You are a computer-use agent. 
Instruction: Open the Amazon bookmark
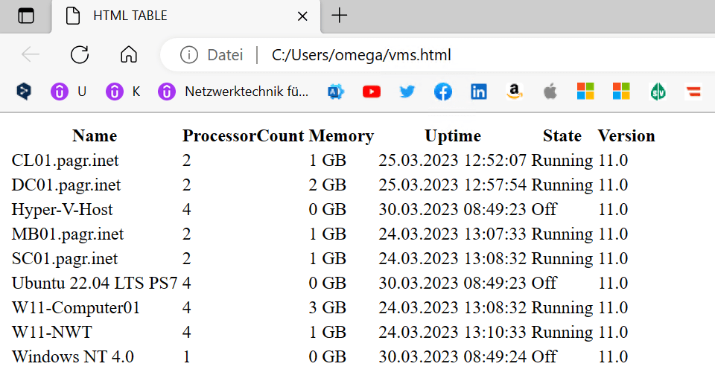(x=514, y=92)
